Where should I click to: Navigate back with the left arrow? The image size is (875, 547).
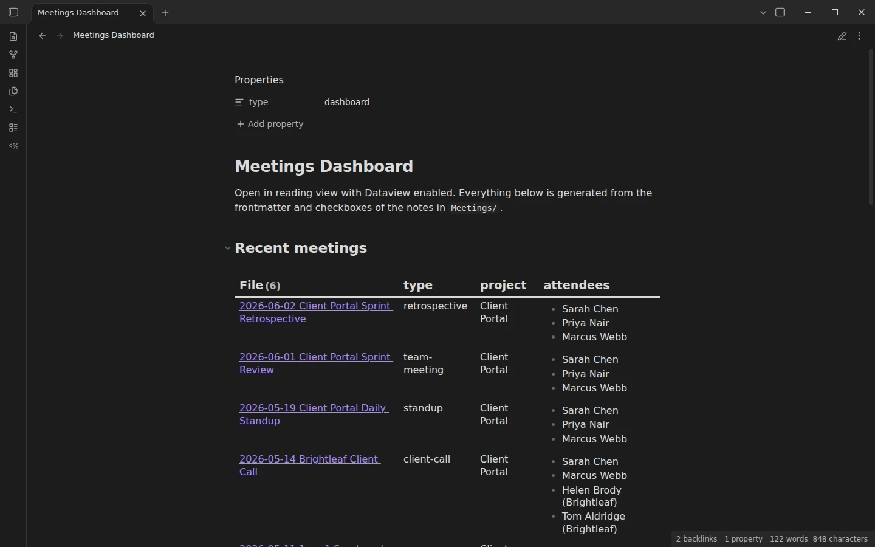(43, 36)
